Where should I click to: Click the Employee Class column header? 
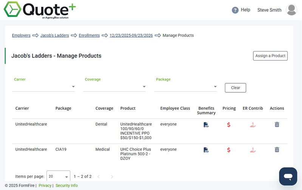coord(175,108)
